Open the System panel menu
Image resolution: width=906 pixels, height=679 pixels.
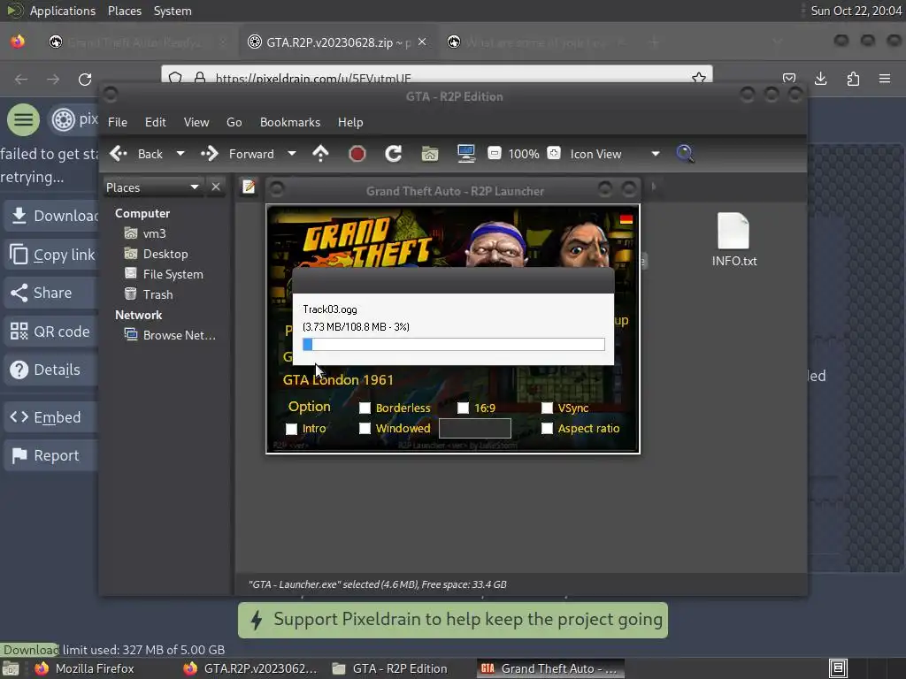pyautogui.click(x=173, y=11)
